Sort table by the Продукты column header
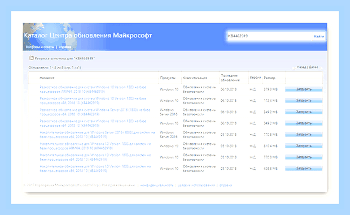Screen dimensions: 350x215 168,78
